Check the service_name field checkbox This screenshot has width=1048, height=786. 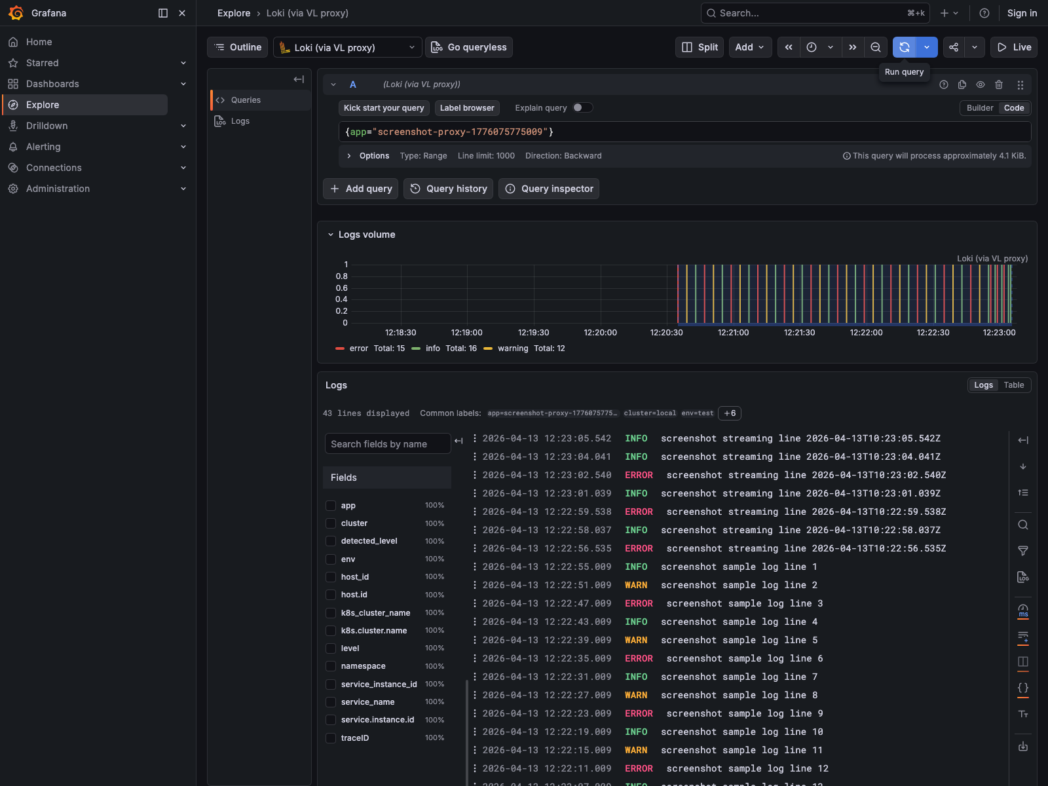[x=331, y=702]
